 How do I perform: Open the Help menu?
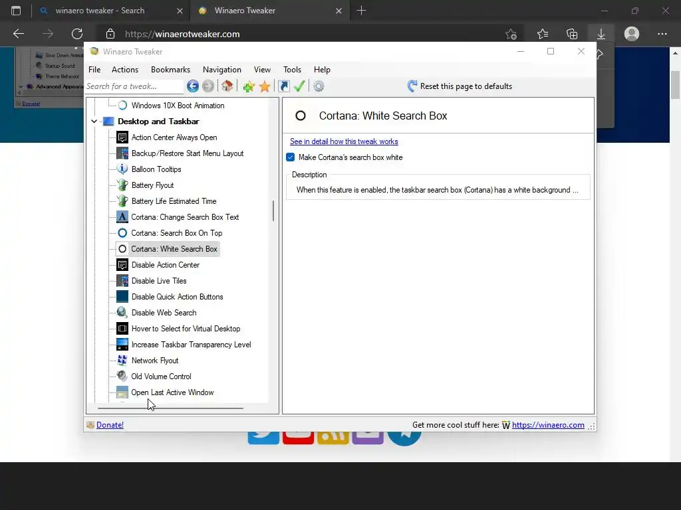(323, 69)
